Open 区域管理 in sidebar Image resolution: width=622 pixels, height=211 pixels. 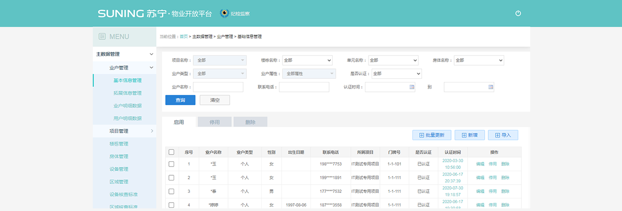(119, 182)
